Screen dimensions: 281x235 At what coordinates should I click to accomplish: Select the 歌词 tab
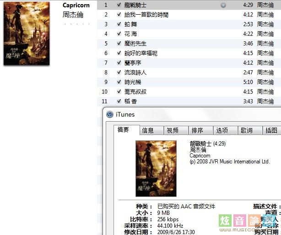(x=250, y=130)
